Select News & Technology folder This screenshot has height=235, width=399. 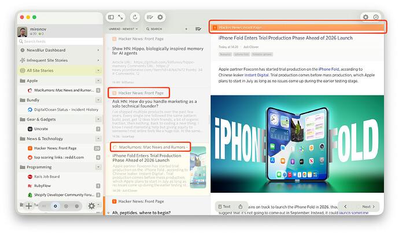coord(60,139)
